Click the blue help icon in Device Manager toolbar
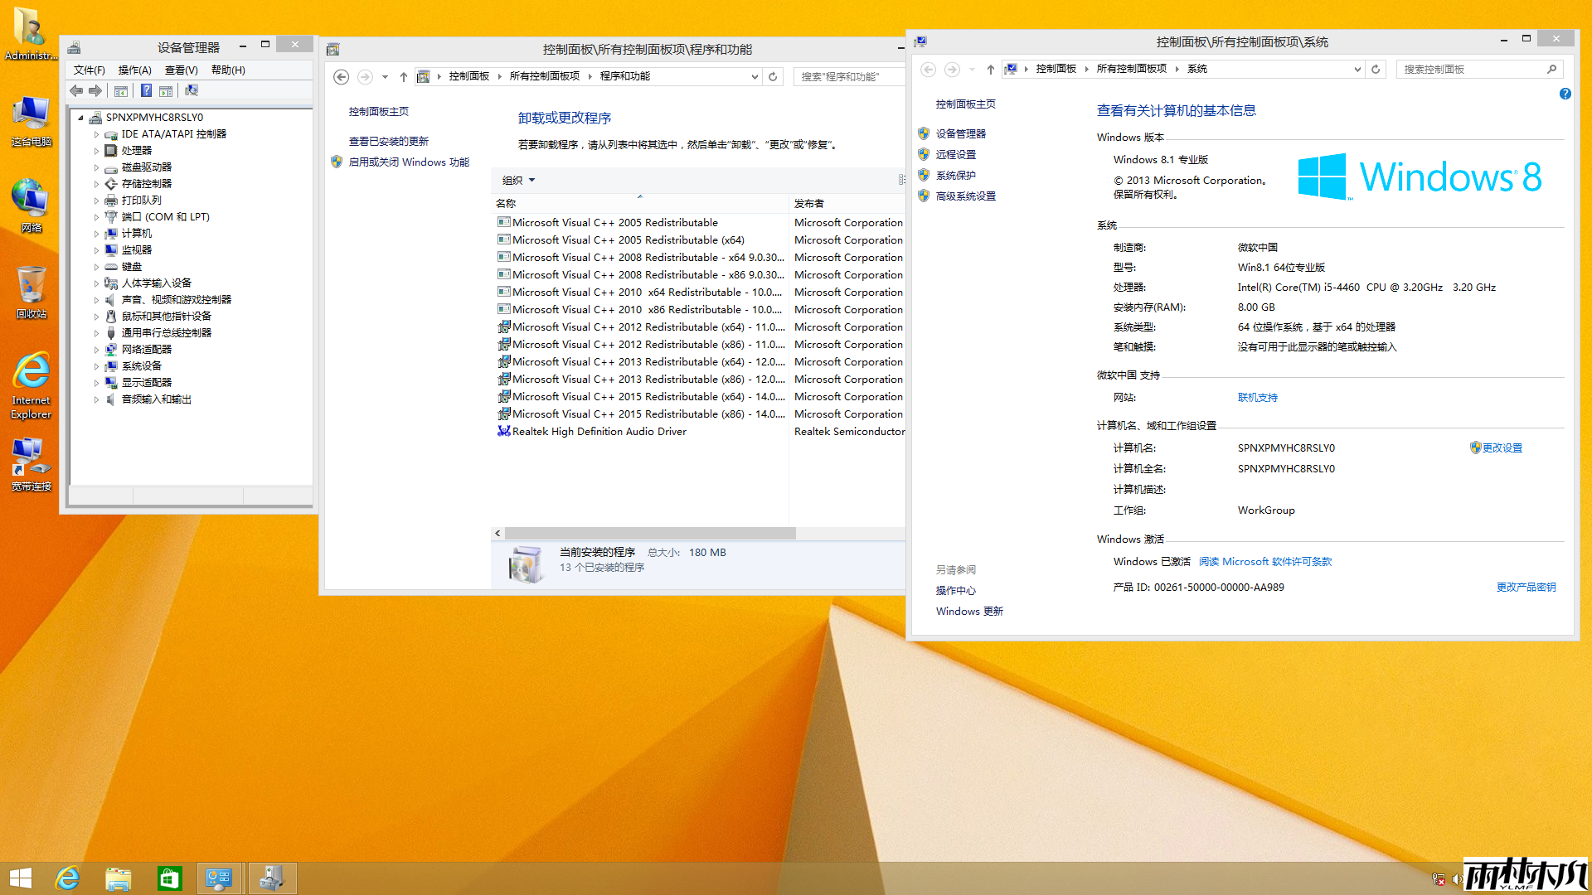 (x=146, y=90)
